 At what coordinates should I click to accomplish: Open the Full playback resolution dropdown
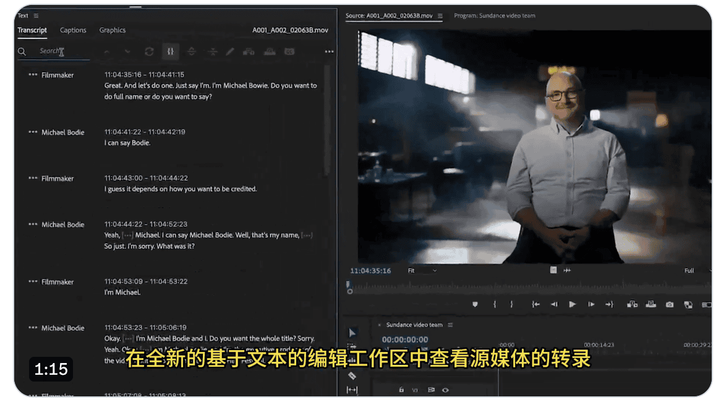pyautogui.click(x=693, y=270)
